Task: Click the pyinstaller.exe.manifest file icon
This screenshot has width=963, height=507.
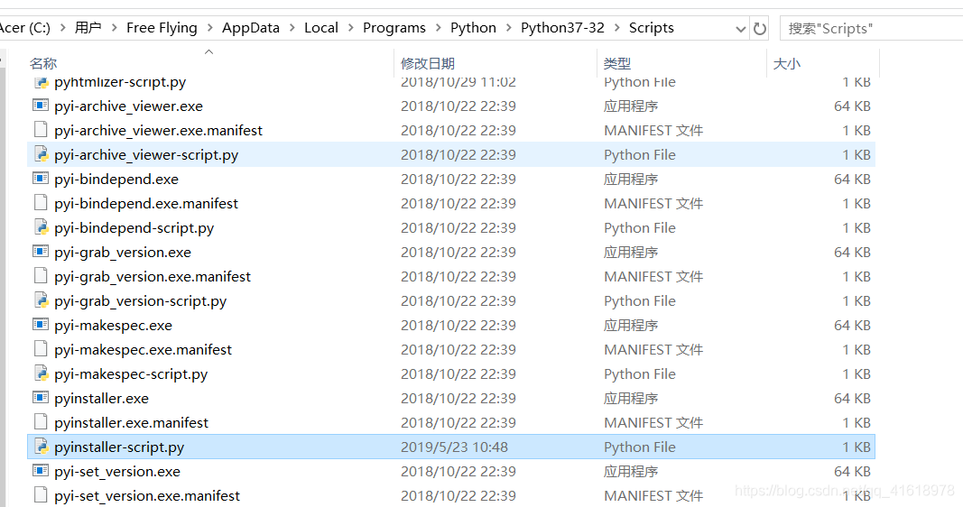Action: 41,421
